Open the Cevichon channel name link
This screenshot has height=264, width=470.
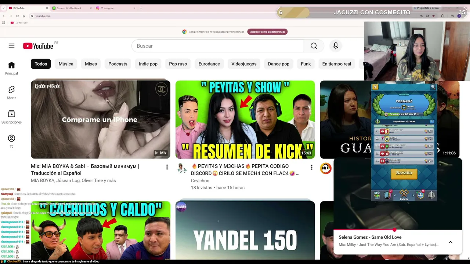click(x=200, y=181)
